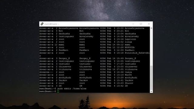Screen dimensions: 194x109
Task: Click the MOPOZZb directory name
Action: (x=130, y=47)
